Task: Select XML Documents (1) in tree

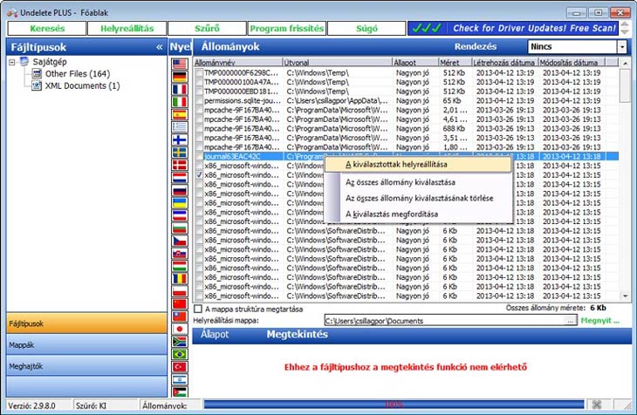Action: click(83, 86)
